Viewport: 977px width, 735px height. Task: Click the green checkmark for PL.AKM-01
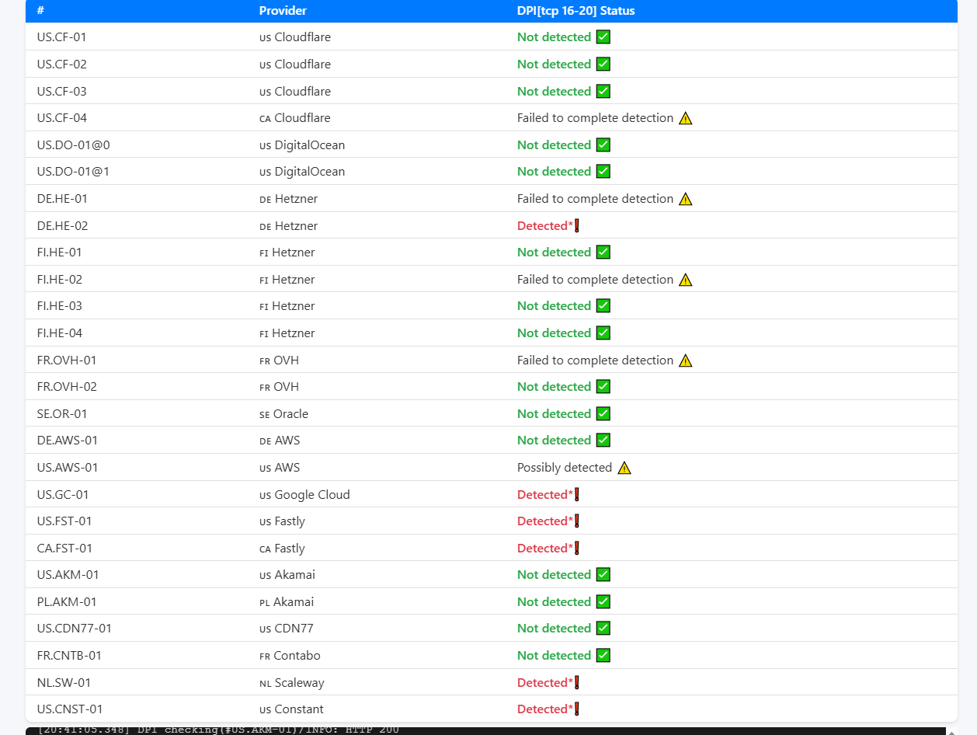(603, 601)
